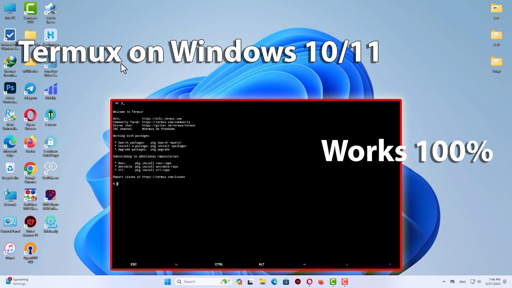Tap the down arrow key in Termux
Viewport: 512px width, 288px height.
click(x=347, y=264)
